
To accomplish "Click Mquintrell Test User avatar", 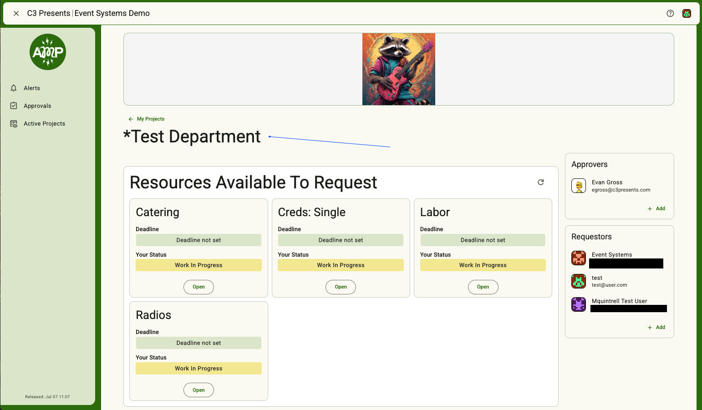I will click(x=579, y=304).
